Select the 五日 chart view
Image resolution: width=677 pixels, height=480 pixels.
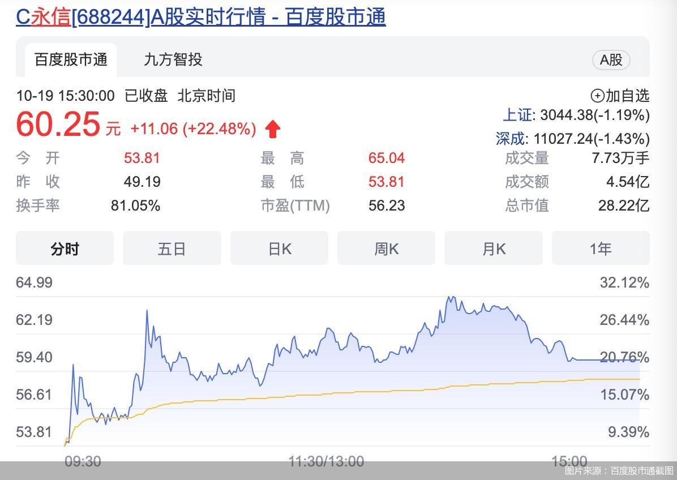(x=172, y=248)
